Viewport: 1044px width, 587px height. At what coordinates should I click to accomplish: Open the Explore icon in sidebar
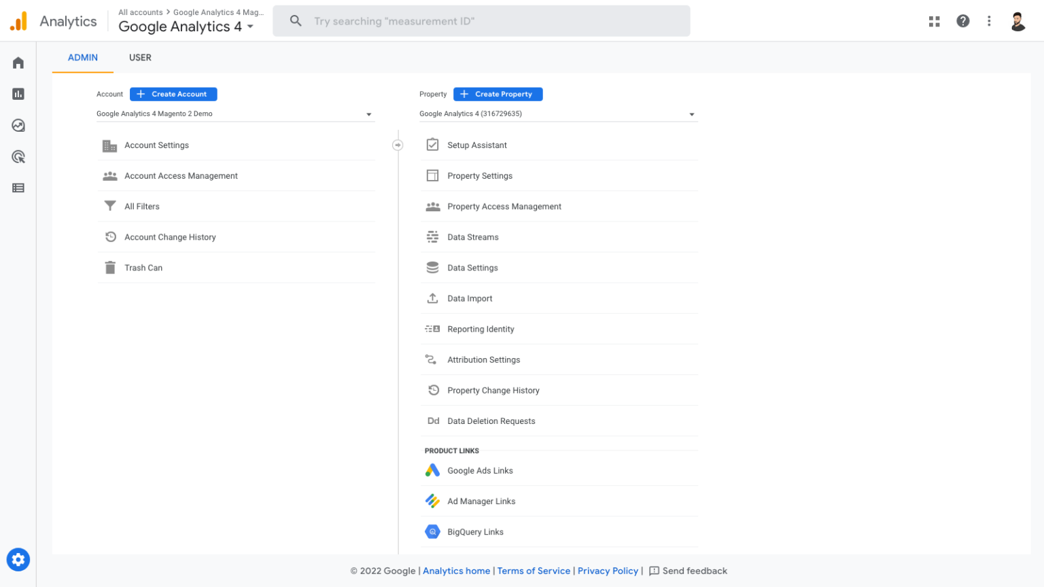point(18,125)
